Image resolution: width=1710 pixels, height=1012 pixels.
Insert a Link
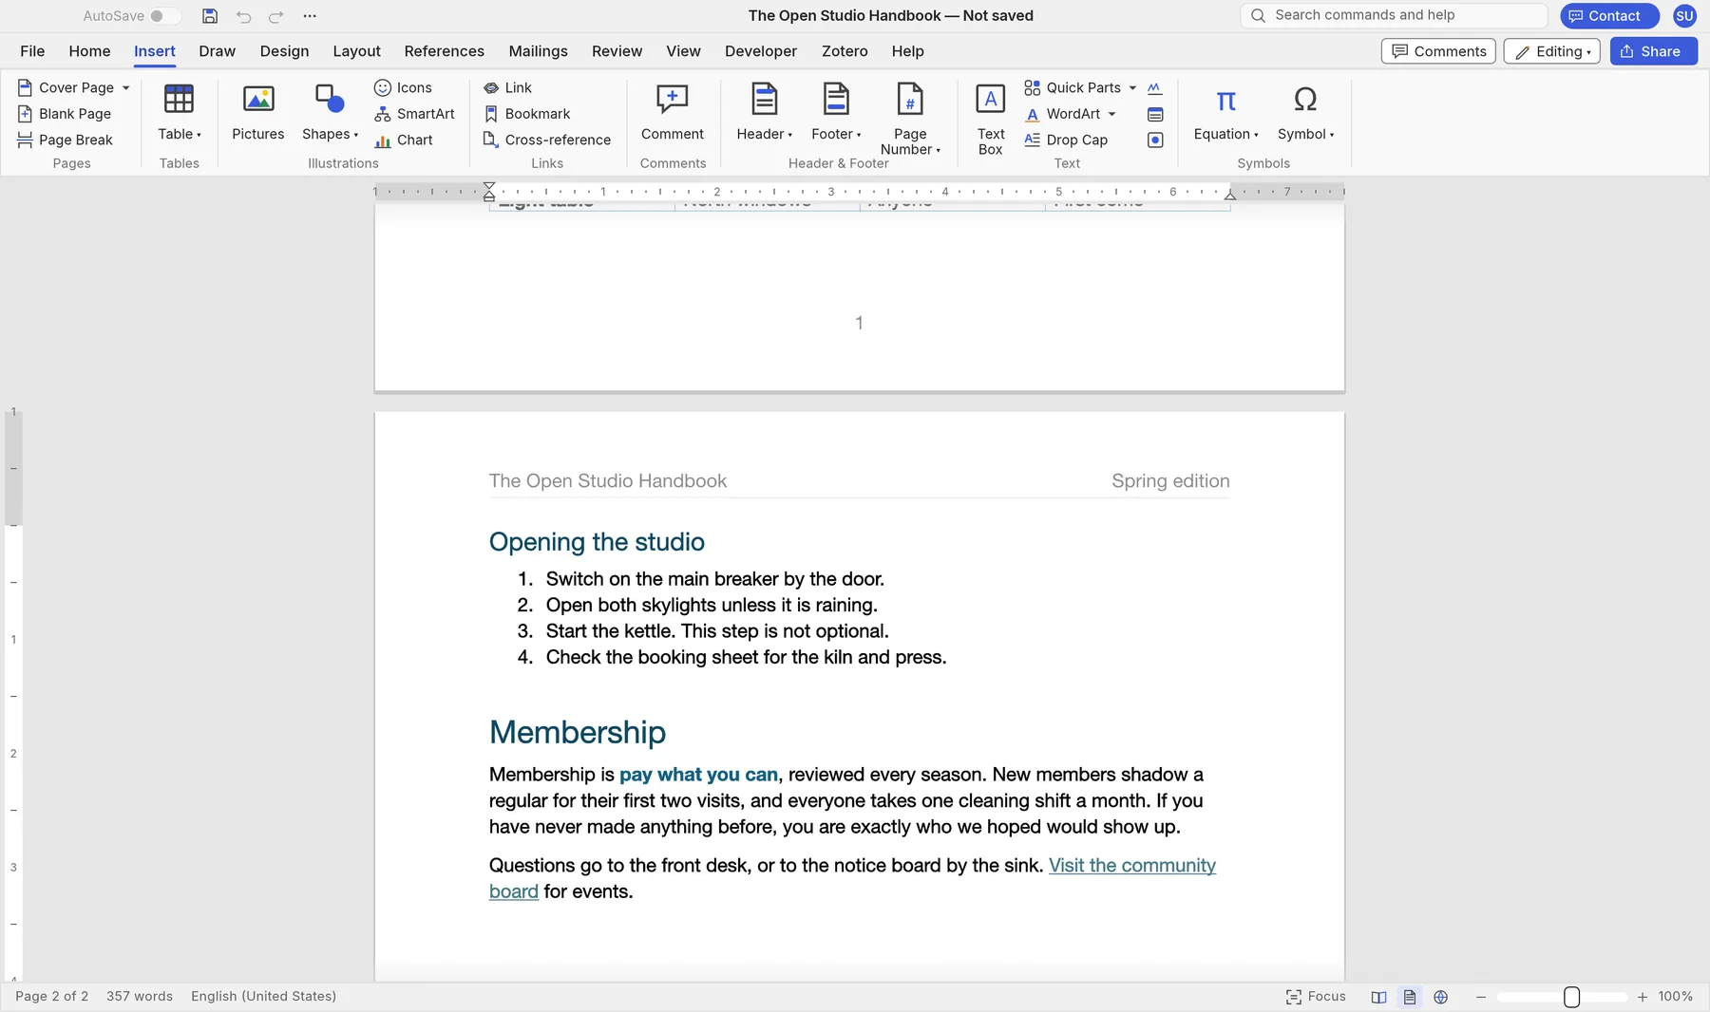pos(507,87)
